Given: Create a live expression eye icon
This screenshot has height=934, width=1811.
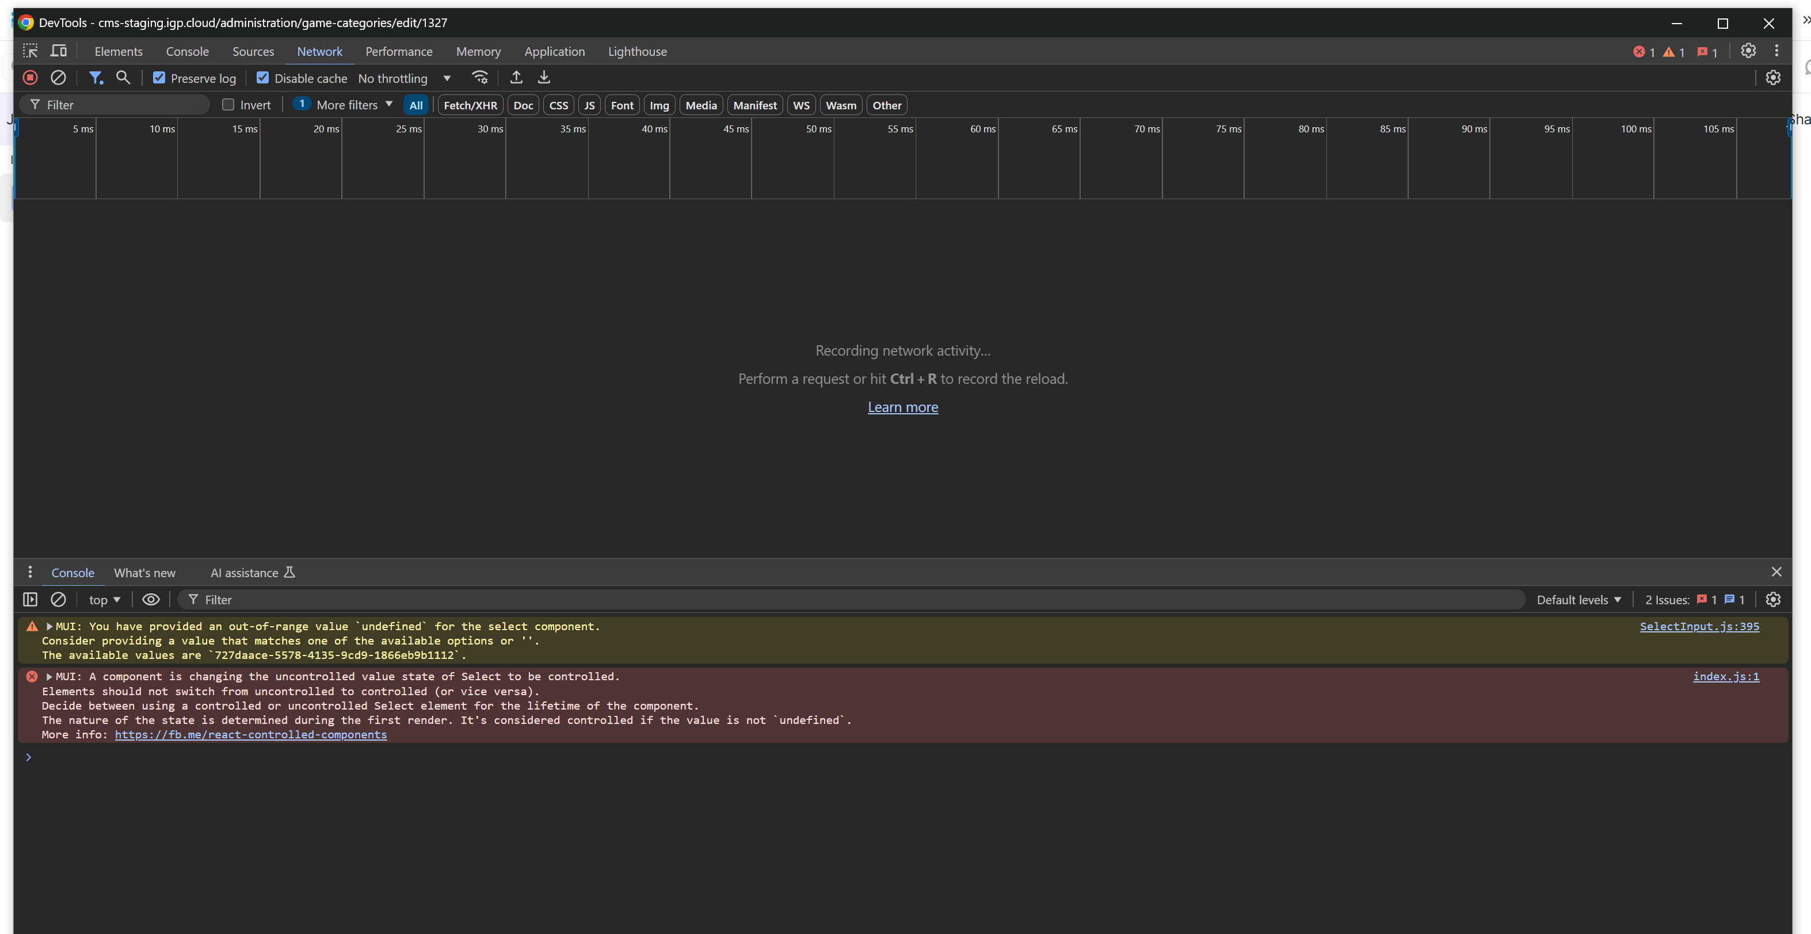Looking at the screenshot, I should (x=151, y=598).
